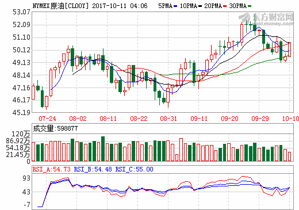The image size is (299, 210).
Task: Select the 09-20 date axis label
Action: pos(229,119)
